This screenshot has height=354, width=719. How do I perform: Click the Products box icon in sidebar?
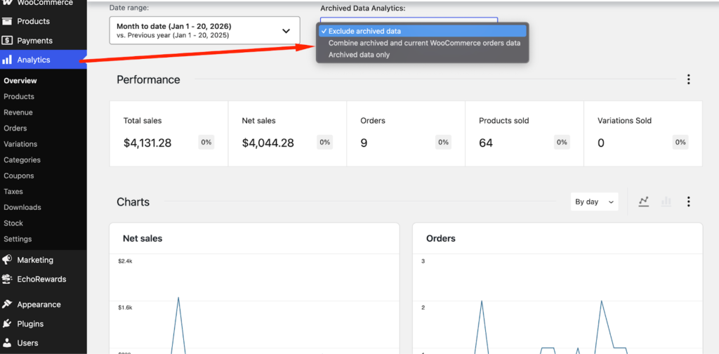tap(7, 21)
